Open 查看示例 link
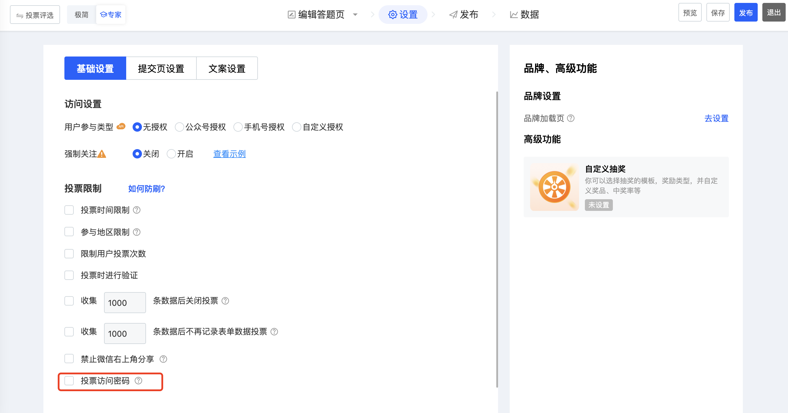This screenshot has height=413, width=788. pyautogui.click(x=229, y=154)
